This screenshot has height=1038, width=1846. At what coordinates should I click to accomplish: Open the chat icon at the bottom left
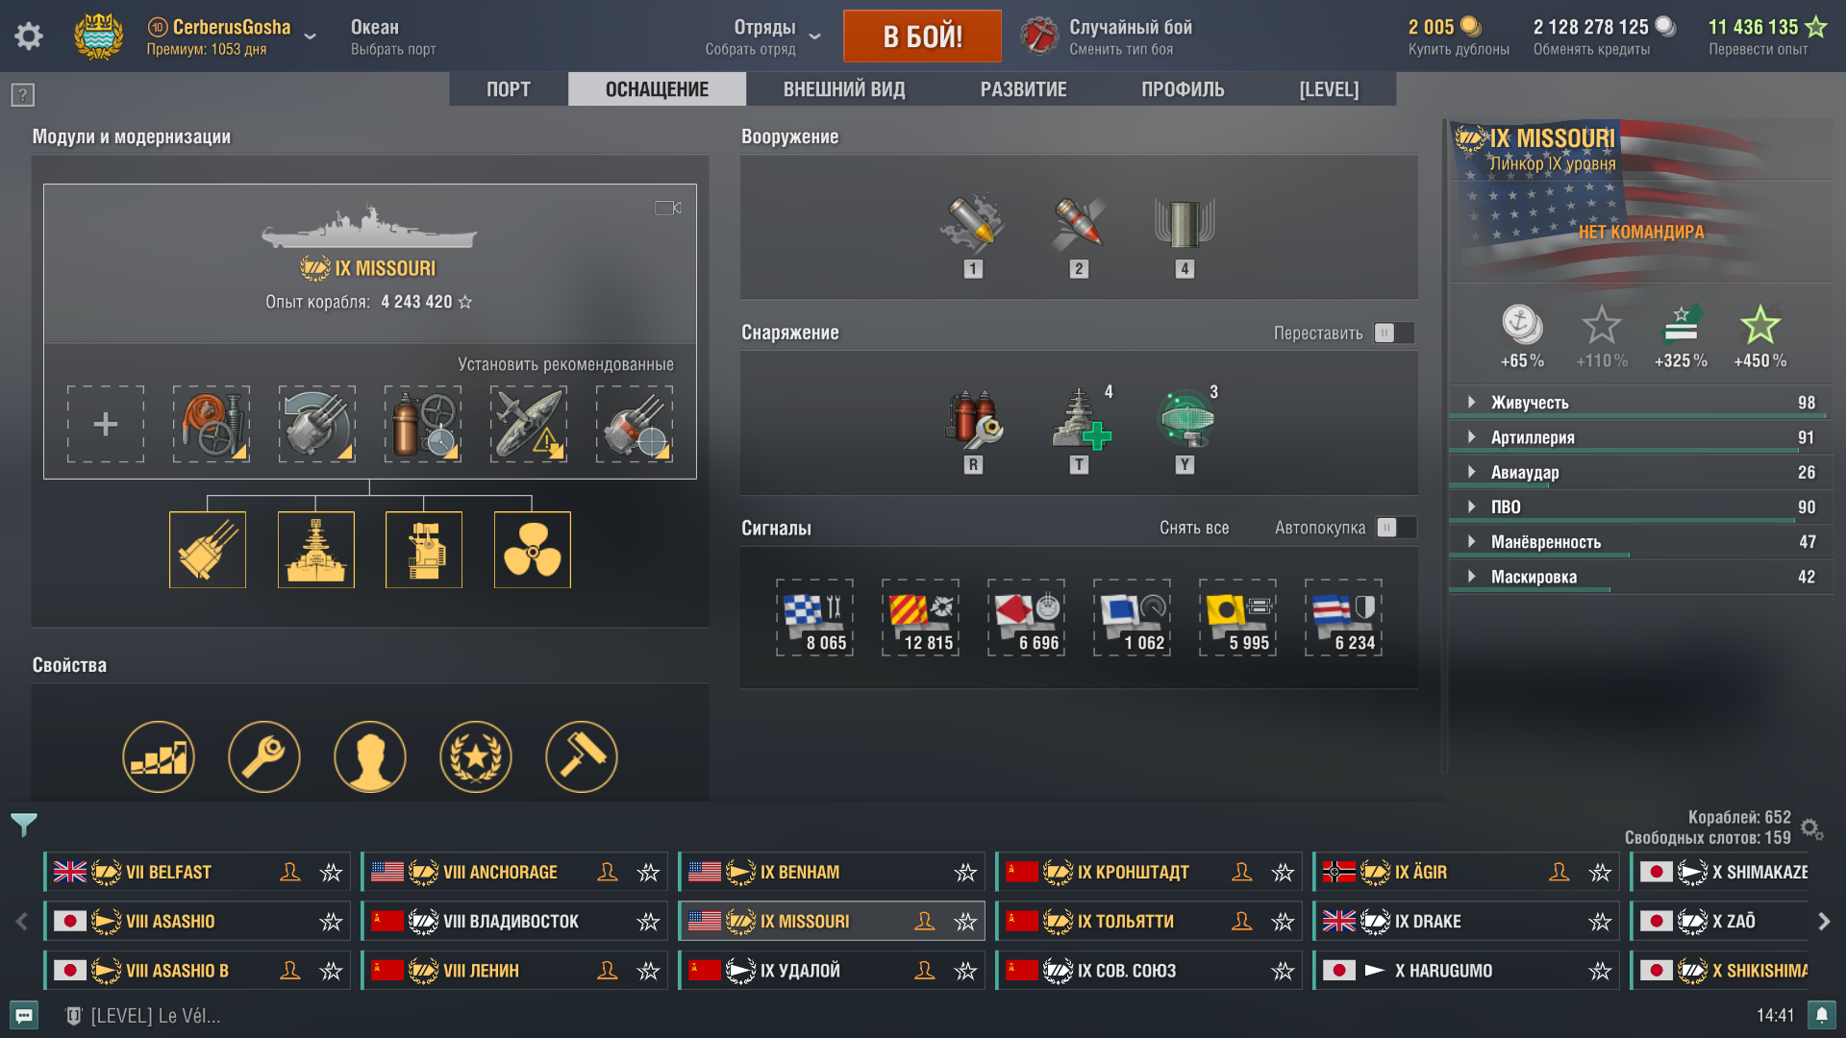[x=24, y=1015]
